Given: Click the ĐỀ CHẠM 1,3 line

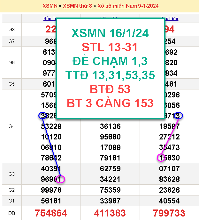Looking at the screenshot, I should tap(110, 61).
